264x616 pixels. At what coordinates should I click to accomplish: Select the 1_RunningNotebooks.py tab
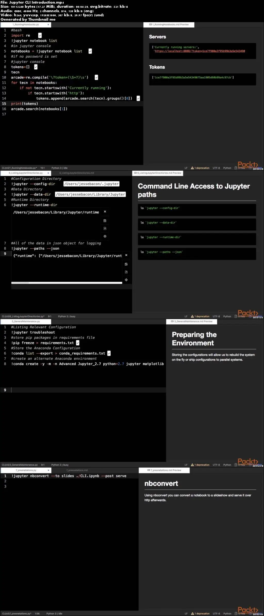pos(26,25)
